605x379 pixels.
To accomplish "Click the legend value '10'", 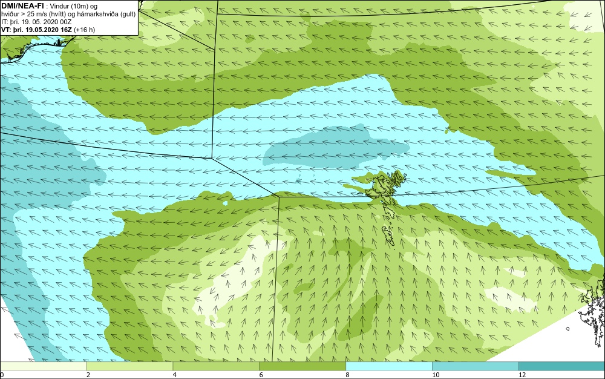I will [436, 375].
